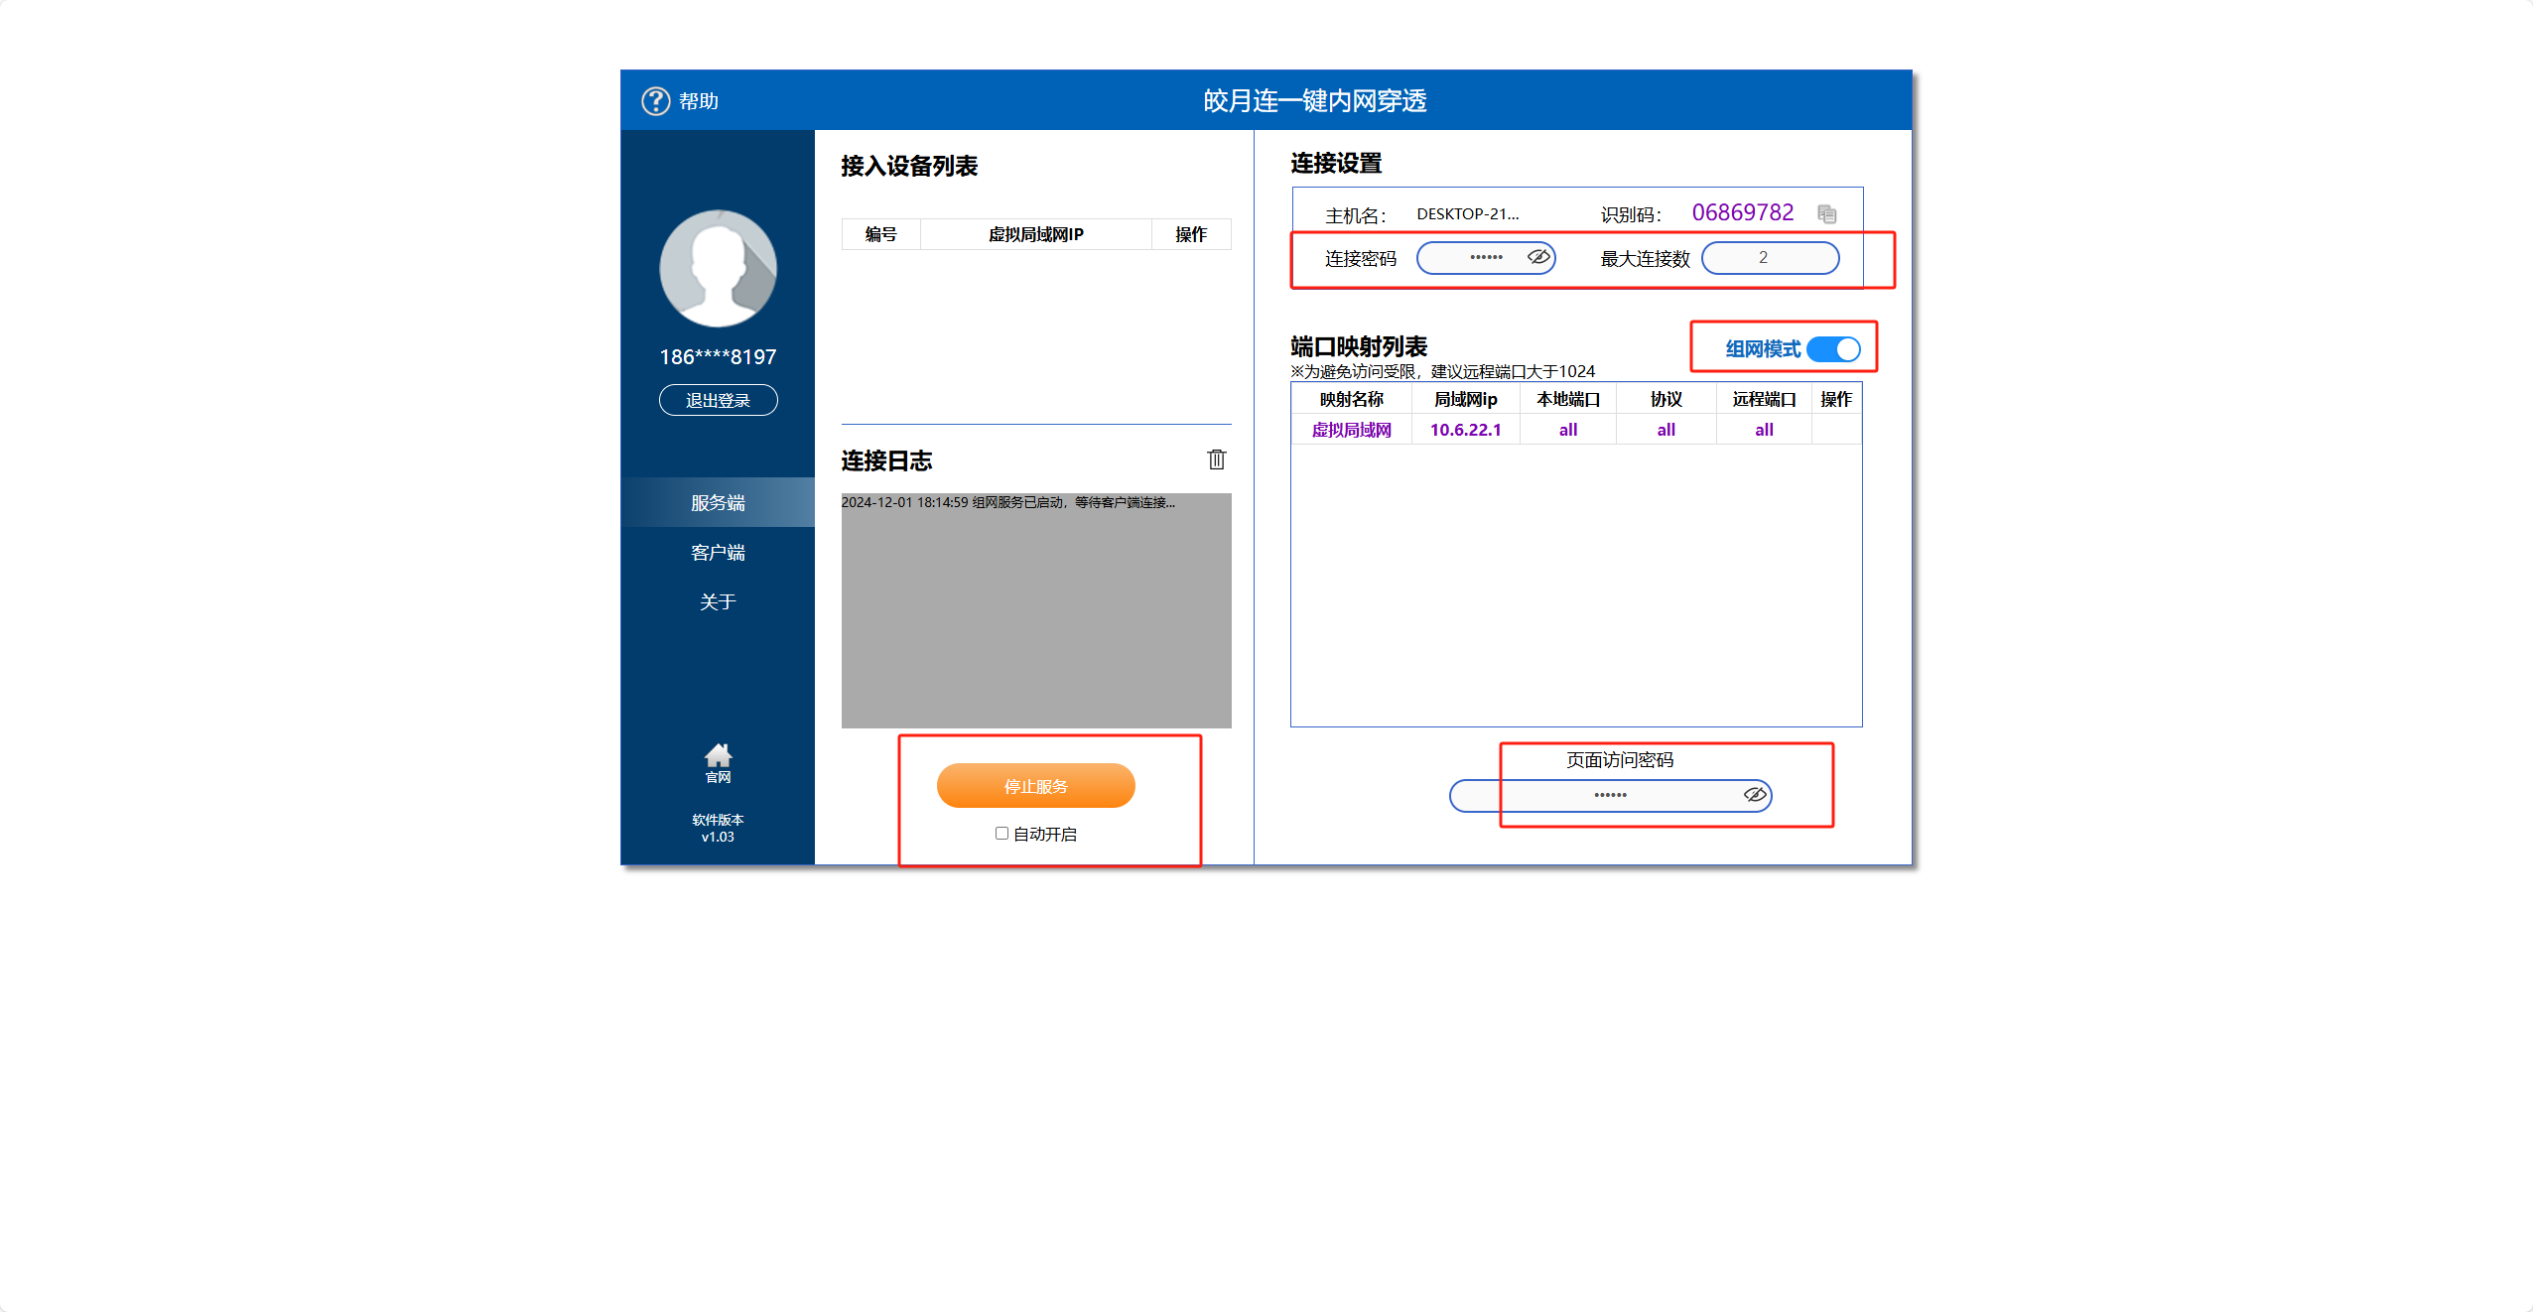
Task: Copy the identification code with copy icon
Action: pos(1826,214)
